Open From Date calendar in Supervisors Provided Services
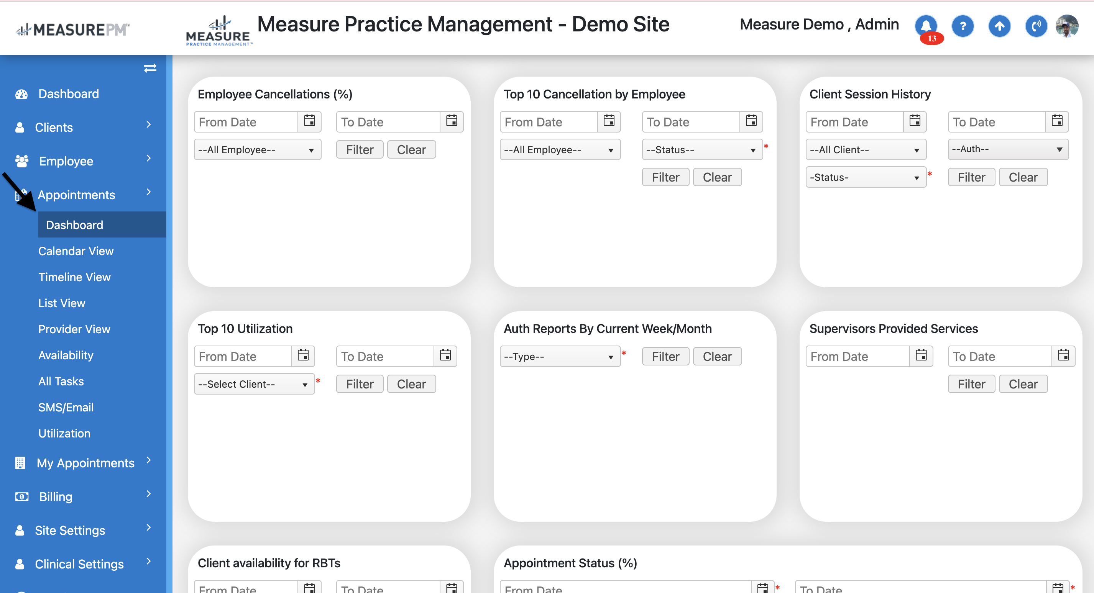1094x593 pixels. pos(921,356)
